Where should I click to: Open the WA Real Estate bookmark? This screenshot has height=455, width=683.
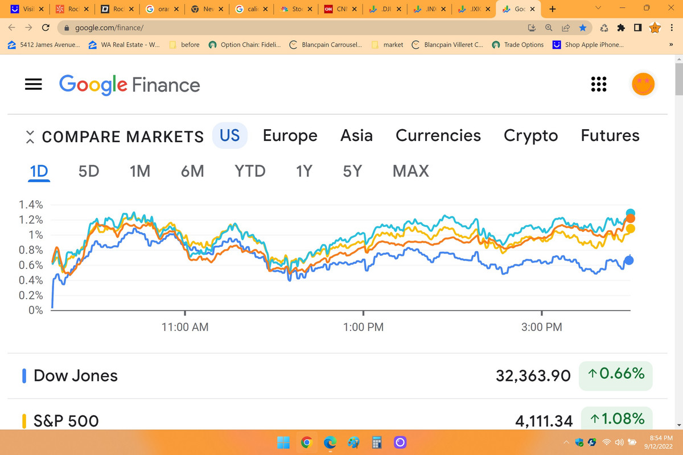point(124,44)
